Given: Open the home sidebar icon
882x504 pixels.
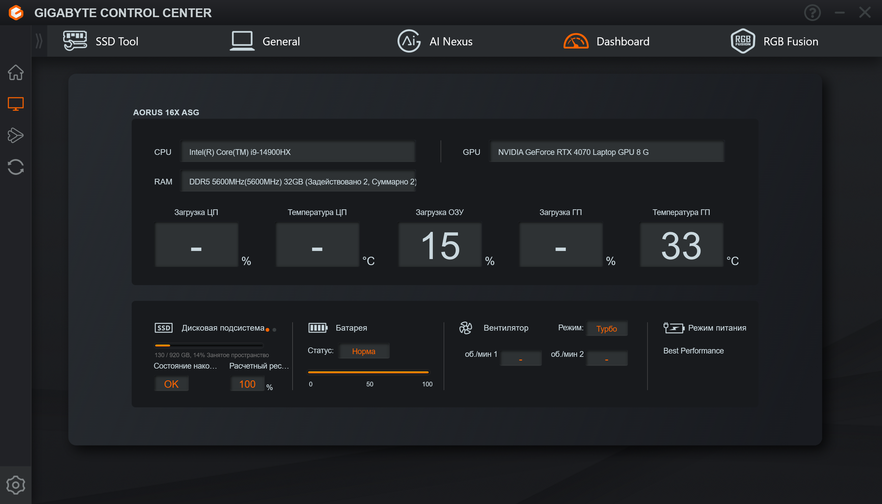Looking at the screenshot, I should point(15,72).
